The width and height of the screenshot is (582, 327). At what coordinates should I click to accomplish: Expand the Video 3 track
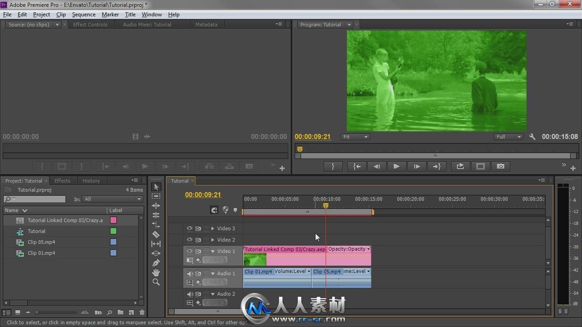(212, 228)
